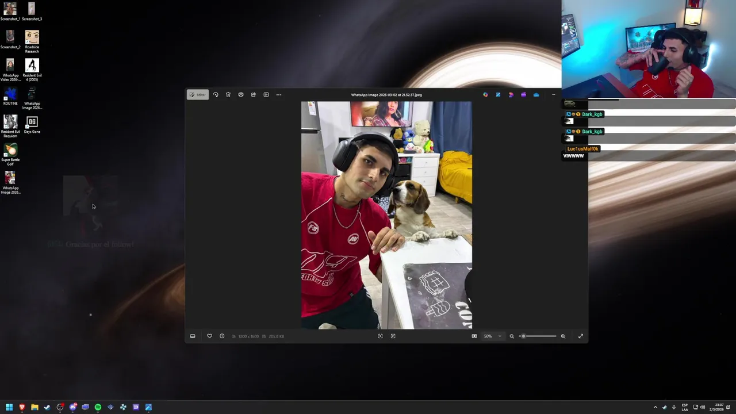Adjust the zoom slider handle
The width and height of the screenshot is (736, 414).
coord(523,336)
